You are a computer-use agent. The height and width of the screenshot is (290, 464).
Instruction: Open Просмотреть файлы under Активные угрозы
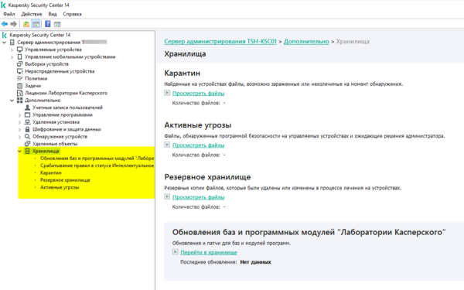pos(198,145)
